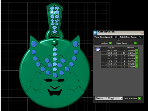Click the 0.20tw weight cell
Screen dimensions: 148x111
(x=131, y=53)
